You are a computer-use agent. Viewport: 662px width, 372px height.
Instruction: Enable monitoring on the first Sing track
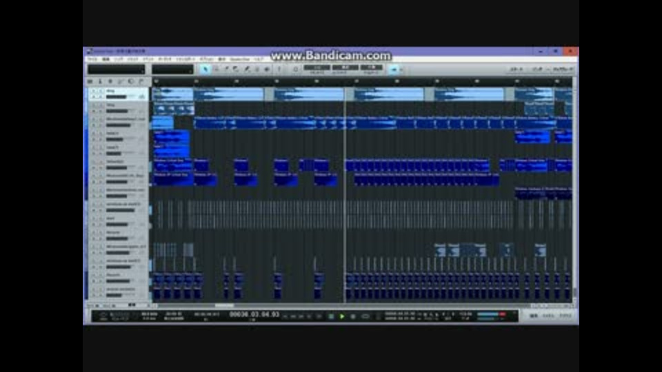(101, 97)
